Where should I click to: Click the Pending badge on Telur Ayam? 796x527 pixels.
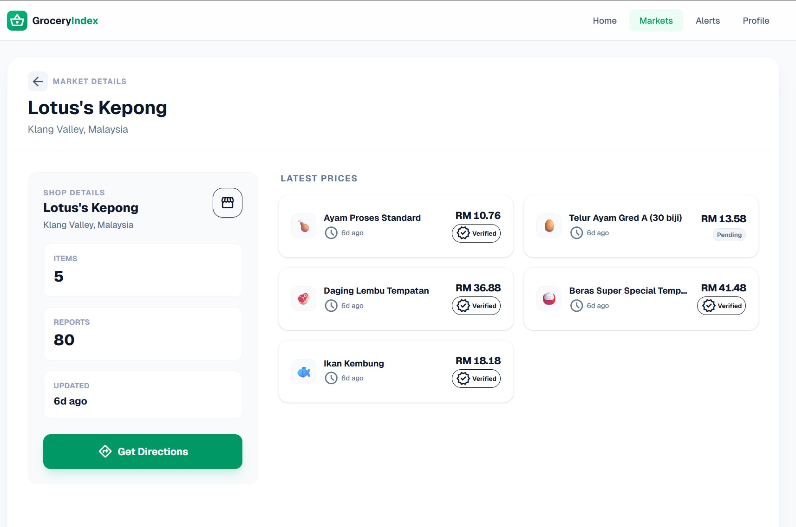coord(729,235)
